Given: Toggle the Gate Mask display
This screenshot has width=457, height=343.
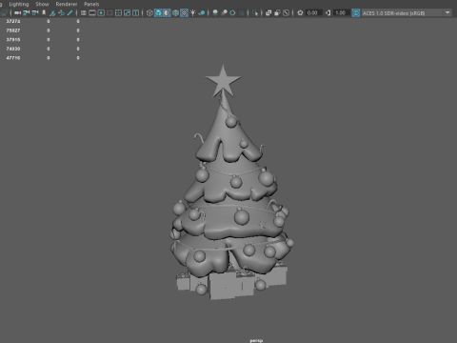Looking at the screenshot, I should pyautogui.click(x=109, y=13).
